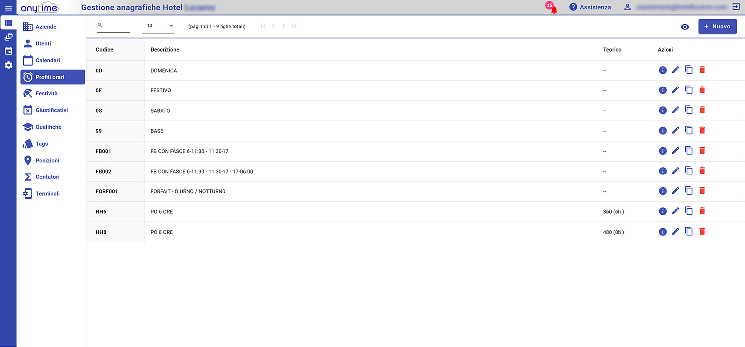
Task: Click the Nuovo button
Action: pyautogui.click(x=717, y=26)
